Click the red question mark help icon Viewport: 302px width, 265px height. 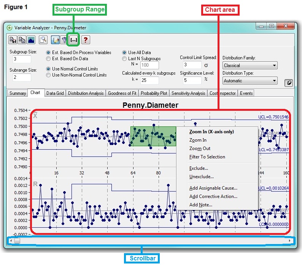click(x=86, y=40)
